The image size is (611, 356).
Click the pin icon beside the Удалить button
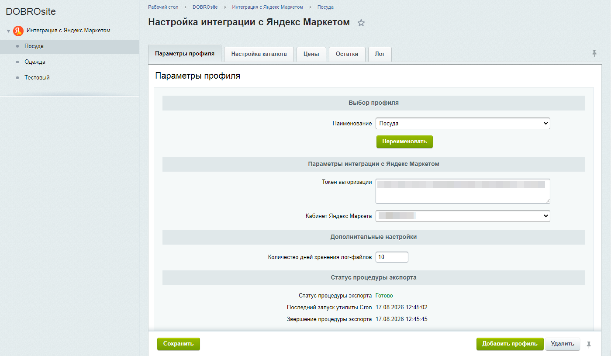point(589,344)
